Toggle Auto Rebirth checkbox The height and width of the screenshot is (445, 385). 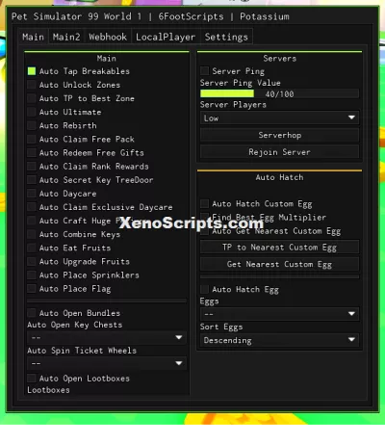32,125
